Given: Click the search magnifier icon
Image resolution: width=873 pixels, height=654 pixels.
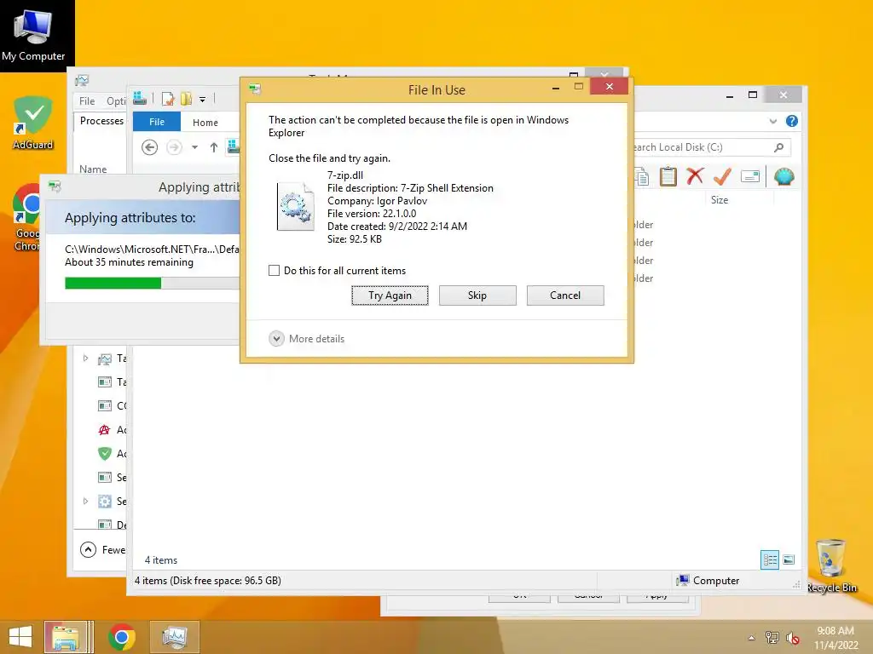Looking at the screenshot, I should click(x=779, y=147).
